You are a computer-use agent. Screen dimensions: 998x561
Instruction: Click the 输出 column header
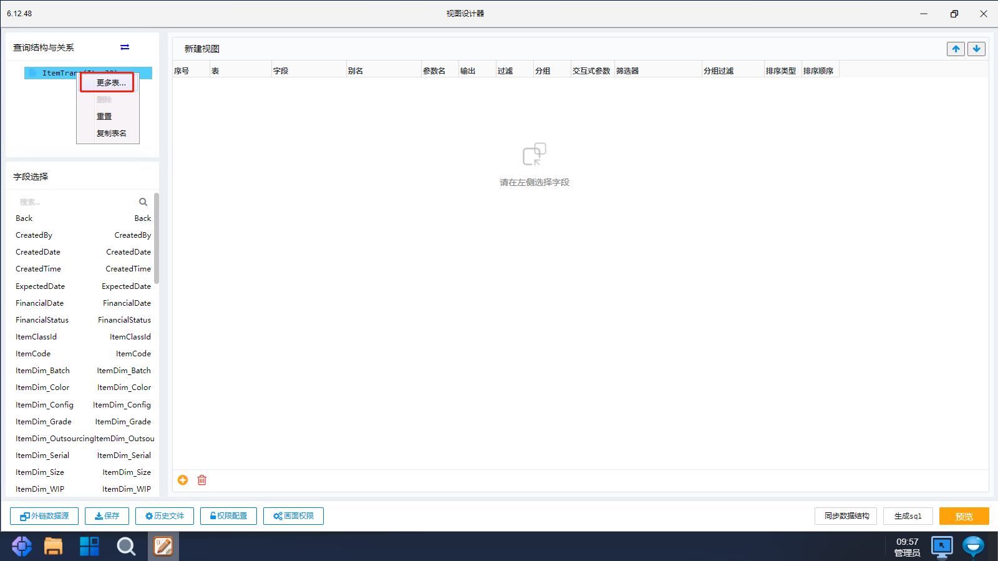[477, 71]
